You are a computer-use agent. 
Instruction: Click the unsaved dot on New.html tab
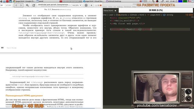click(x=115, y=11)
